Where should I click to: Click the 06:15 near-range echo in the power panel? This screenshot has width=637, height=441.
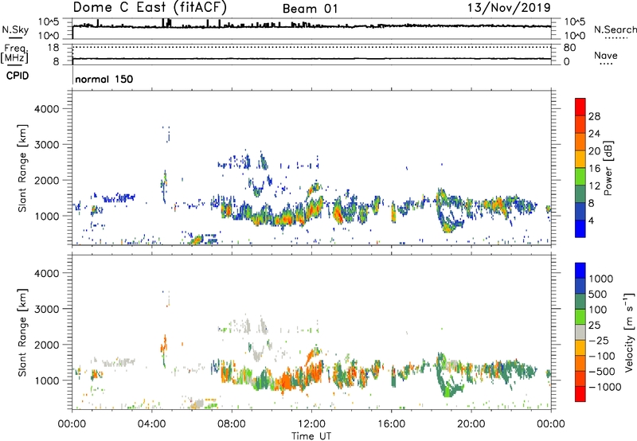[197, 239]
